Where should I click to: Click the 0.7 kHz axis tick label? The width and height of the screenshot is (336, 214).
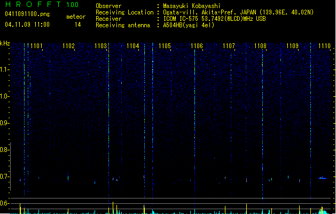click(x=4, y=177)
